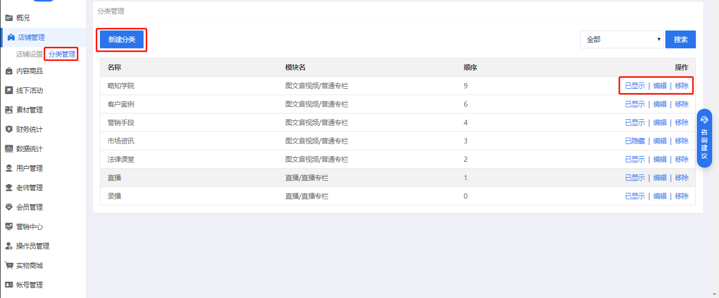Click the 直播/直播专栏 cell in 录播 row

[x=307, y=196]
